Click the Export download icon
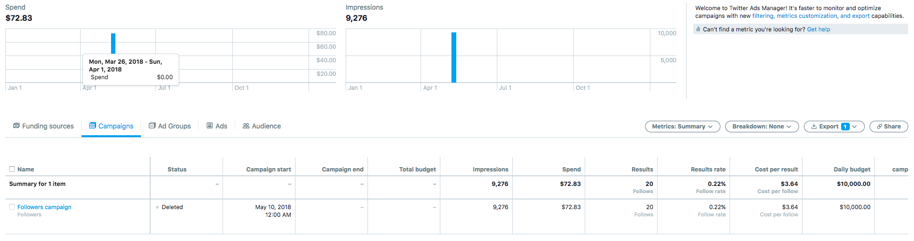Image resolution: width=914 pixels, height=241 pixels. (814, 127)
